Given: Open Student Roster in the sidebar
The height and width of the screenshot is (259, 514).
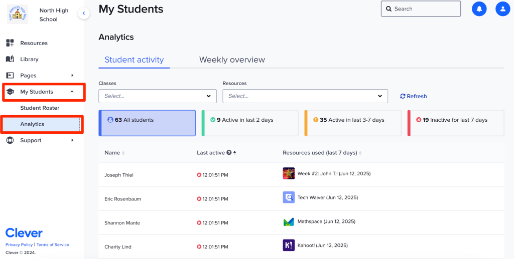Looking at the screenshot, I should click(x=40, y=108).
